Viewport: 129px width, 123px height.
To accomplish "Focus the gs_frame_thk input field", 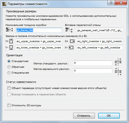I will coord(39,30).
